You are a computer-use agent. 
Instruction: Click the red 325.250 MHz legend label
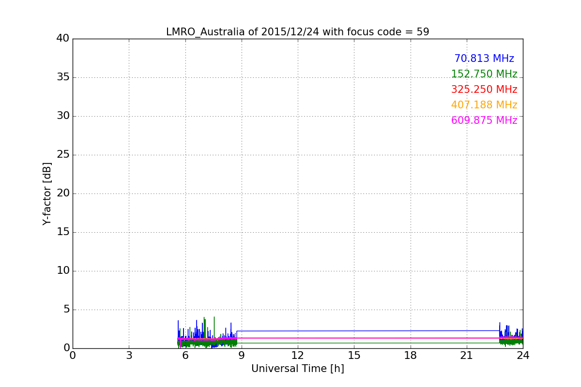(x=484, y=89)
